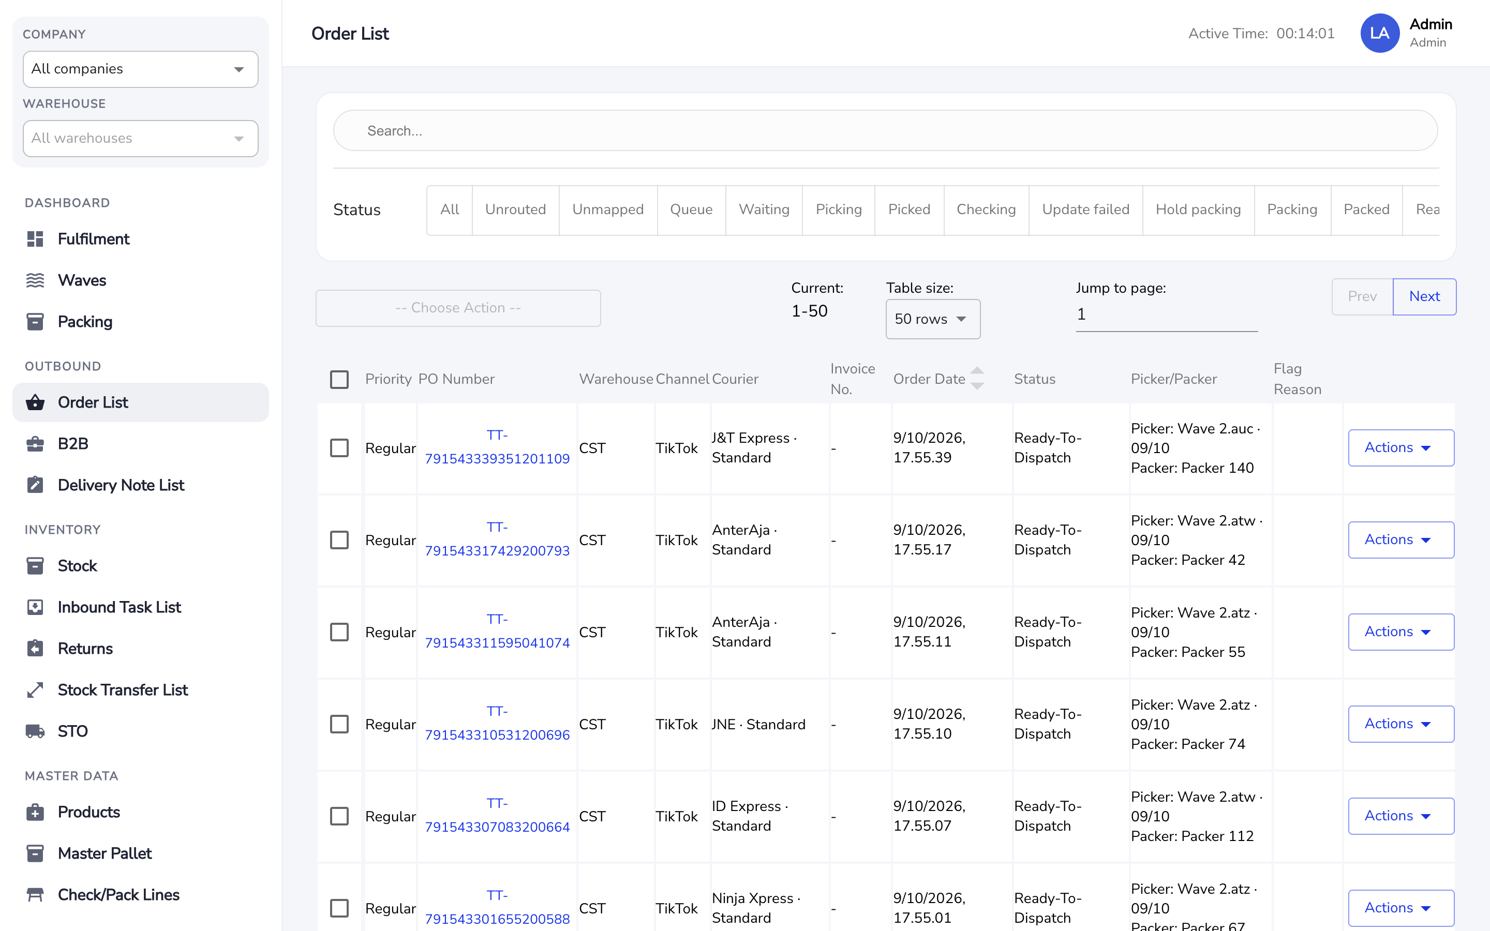
Task: Open PO link TT-791543301655200588
Action: [497, 907]
